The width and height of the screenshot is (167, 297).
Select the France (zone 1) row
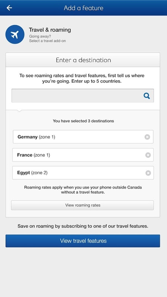click(83, 155)
